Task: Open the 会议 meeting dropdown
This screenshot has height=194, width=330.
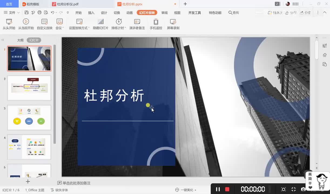Action: [x=59, y=24]
